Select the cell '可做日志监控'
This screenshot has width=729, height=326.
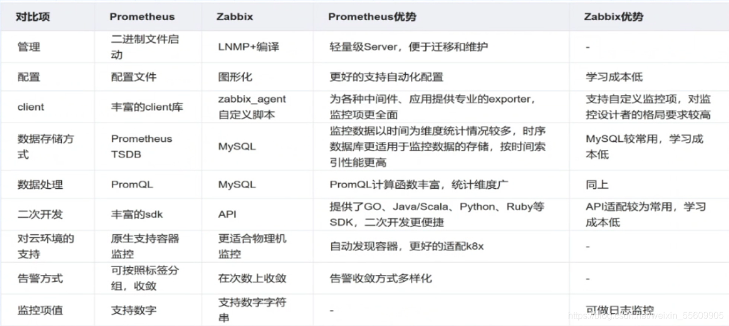pyautogui.click(x=620, y=310)
